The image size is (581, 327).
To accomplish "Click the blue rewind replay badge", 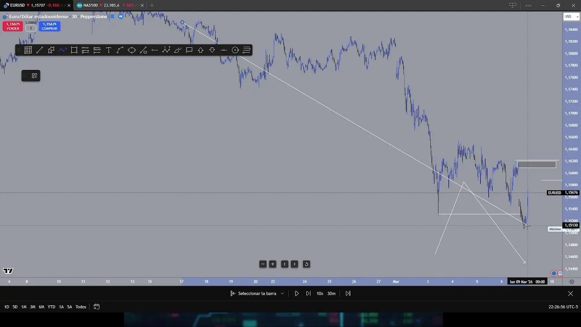I will coord(121,16).
